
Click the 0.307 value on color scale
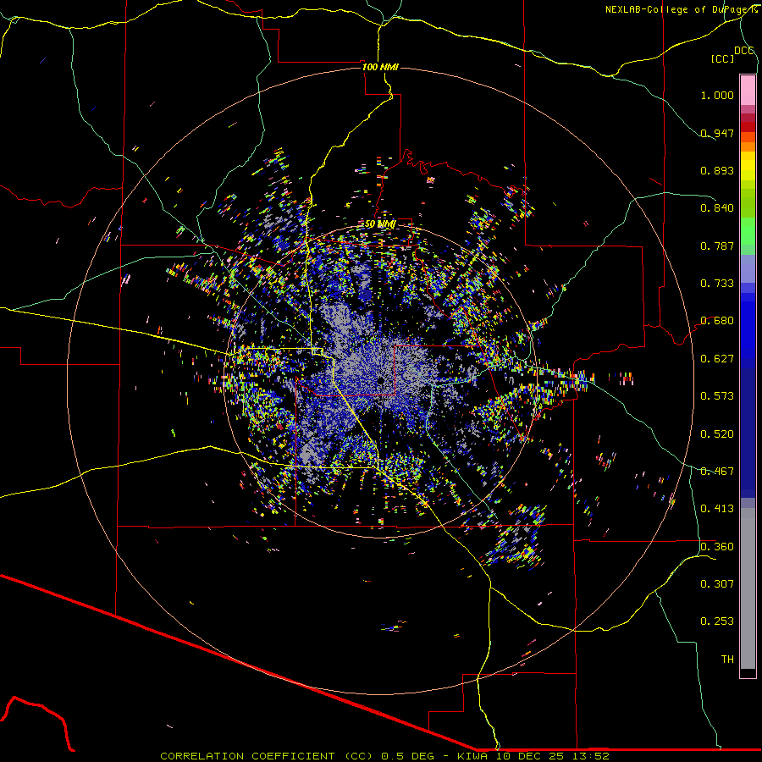tap(717, 584)
